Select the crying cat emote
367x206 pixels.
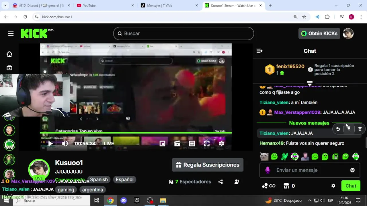click(x=264, y=157)
